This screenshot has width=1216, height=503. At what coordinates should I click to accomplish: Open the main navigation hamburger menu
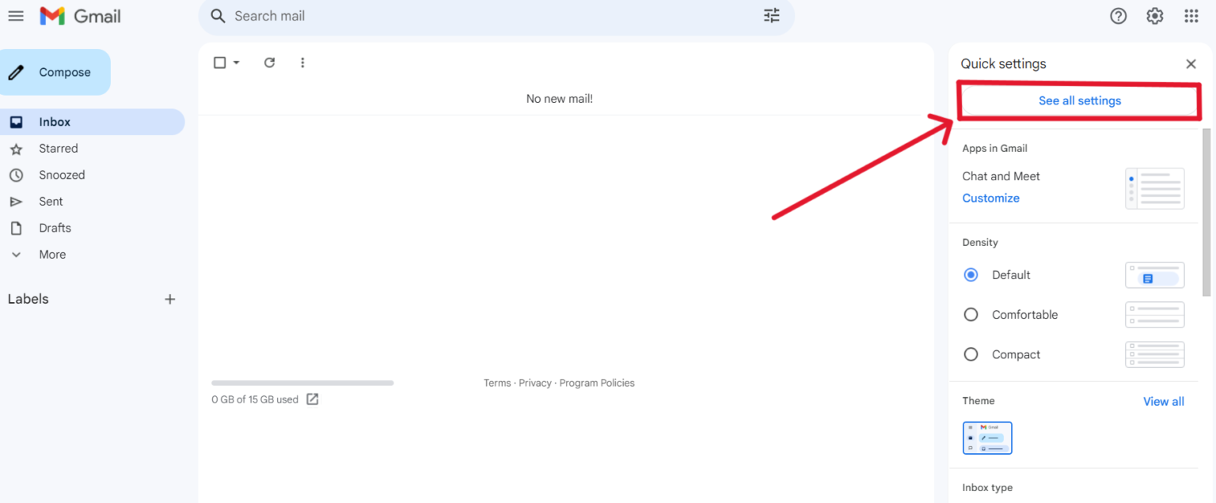click(x=16, y=16)
